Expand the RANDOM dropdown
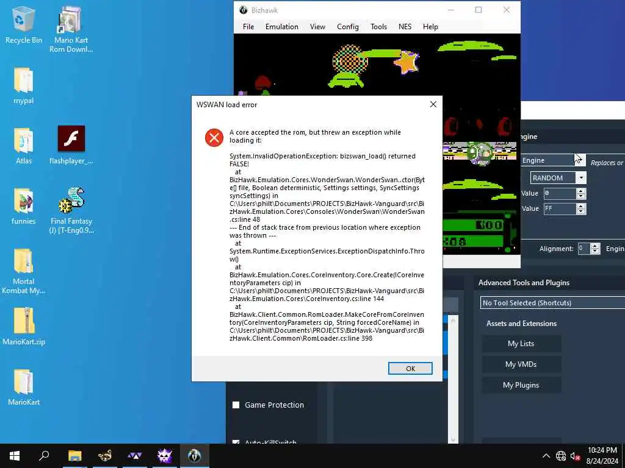 [x=581, y=177]
